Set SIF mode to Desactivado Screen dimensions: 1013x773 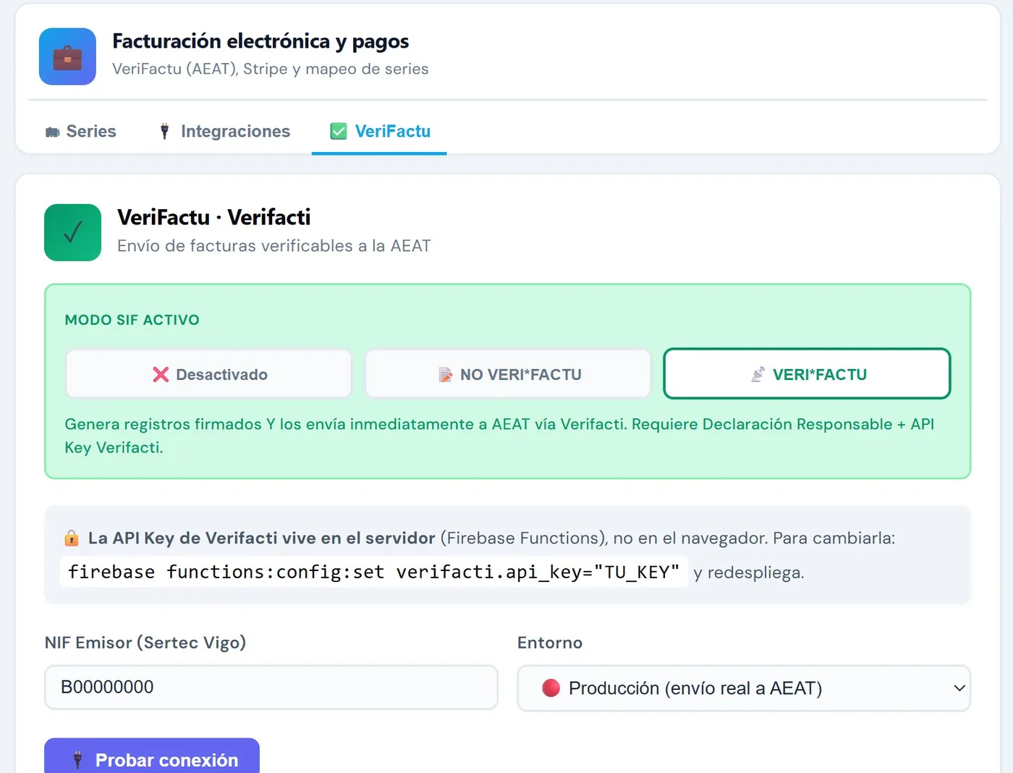(208, 374)
